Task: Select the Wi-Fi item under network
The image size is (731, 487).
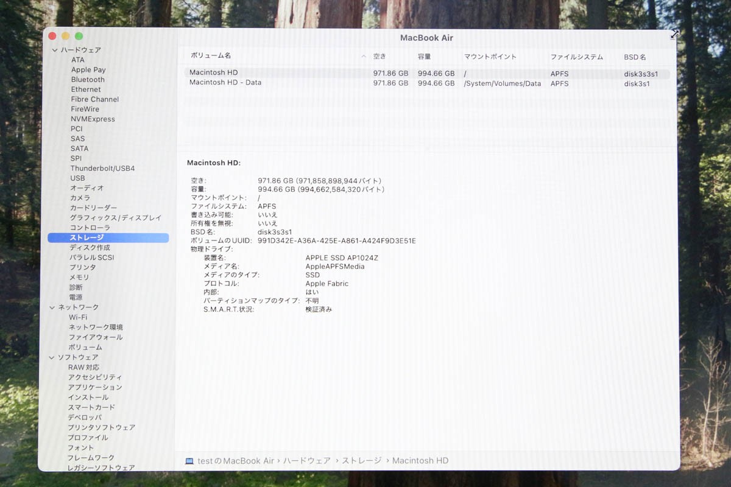Action: 77,317
